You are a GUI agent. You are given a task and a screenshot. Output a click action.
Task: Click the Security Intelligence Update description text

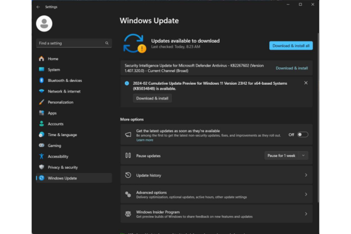[x=194, y=68]
